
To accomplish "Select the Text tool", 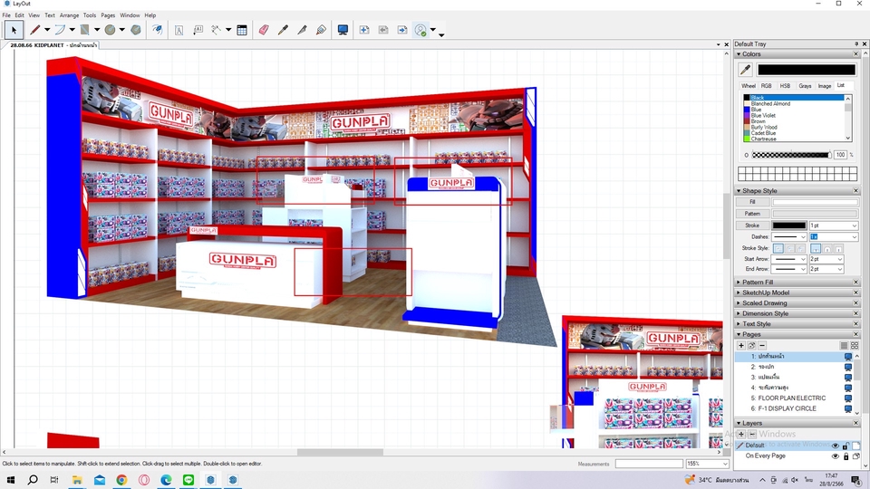I will pyautogui.click(x=179, y=30).
